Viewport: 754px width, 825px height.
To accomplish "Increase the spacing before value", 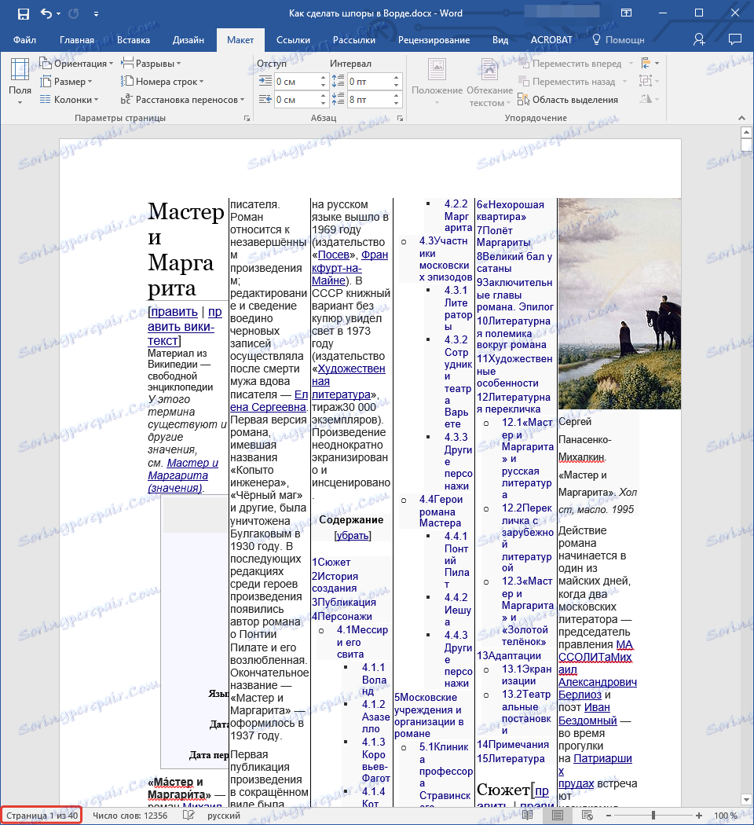I will [x=396, y=78].
